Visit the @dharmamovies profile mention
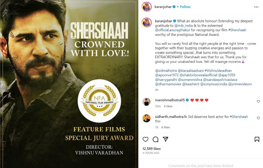The width and height of the screenshot is (263, 168). coord(168,84)
